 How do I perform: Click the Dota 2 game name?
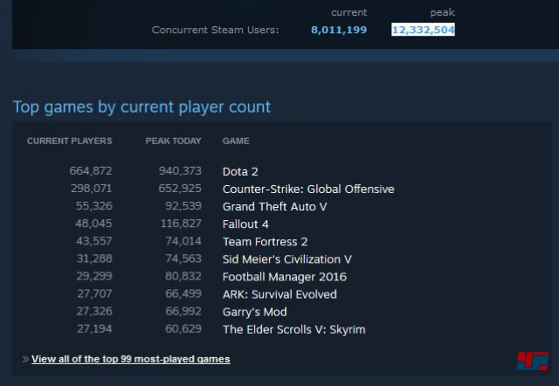[x=240, y=171]
